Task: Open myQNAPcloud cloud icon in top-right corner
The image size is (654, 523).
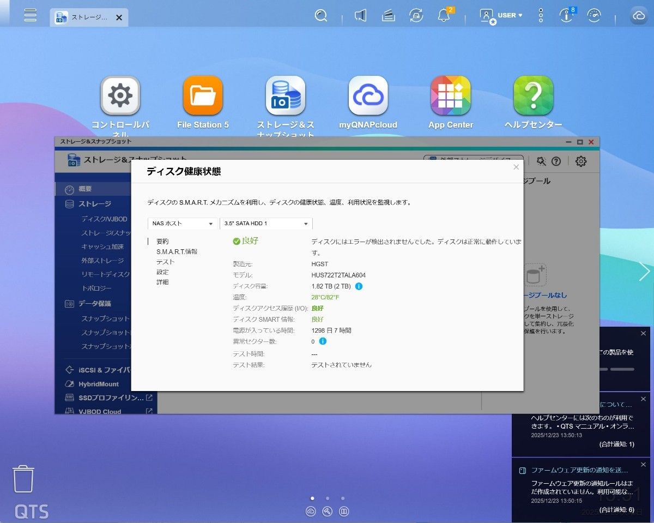Action: (x=639, y=15)
